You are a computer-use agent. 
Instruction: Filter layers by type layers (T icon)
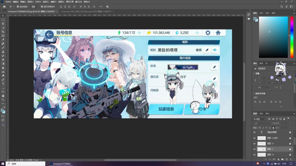pos(277,119)
